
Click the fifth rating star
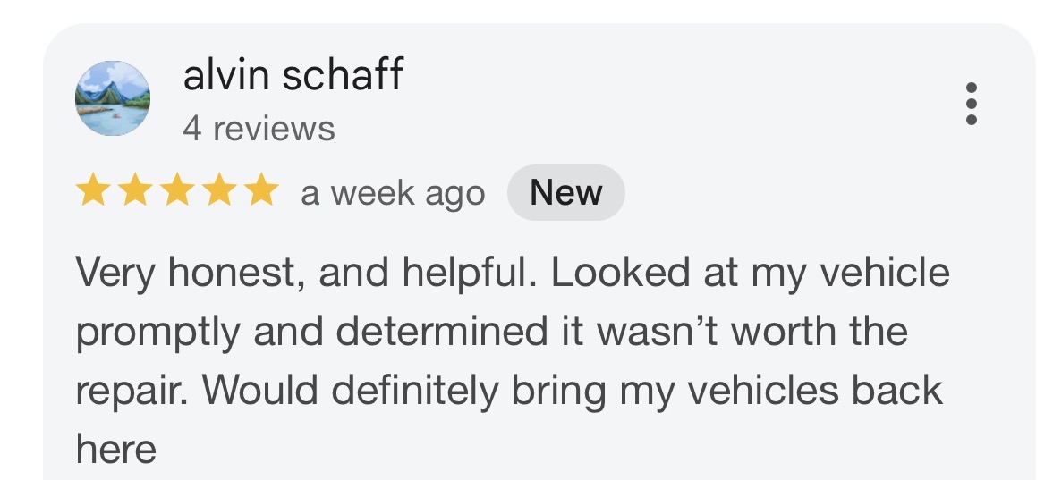click(x=260, y=192)
